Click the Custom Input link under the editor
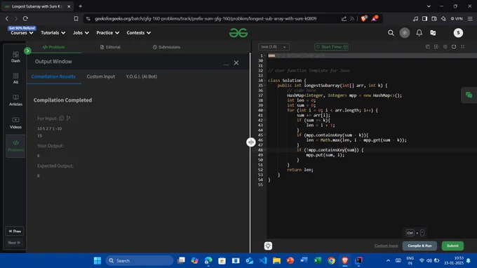Screen dimensions: 477x268 (386, 246)
